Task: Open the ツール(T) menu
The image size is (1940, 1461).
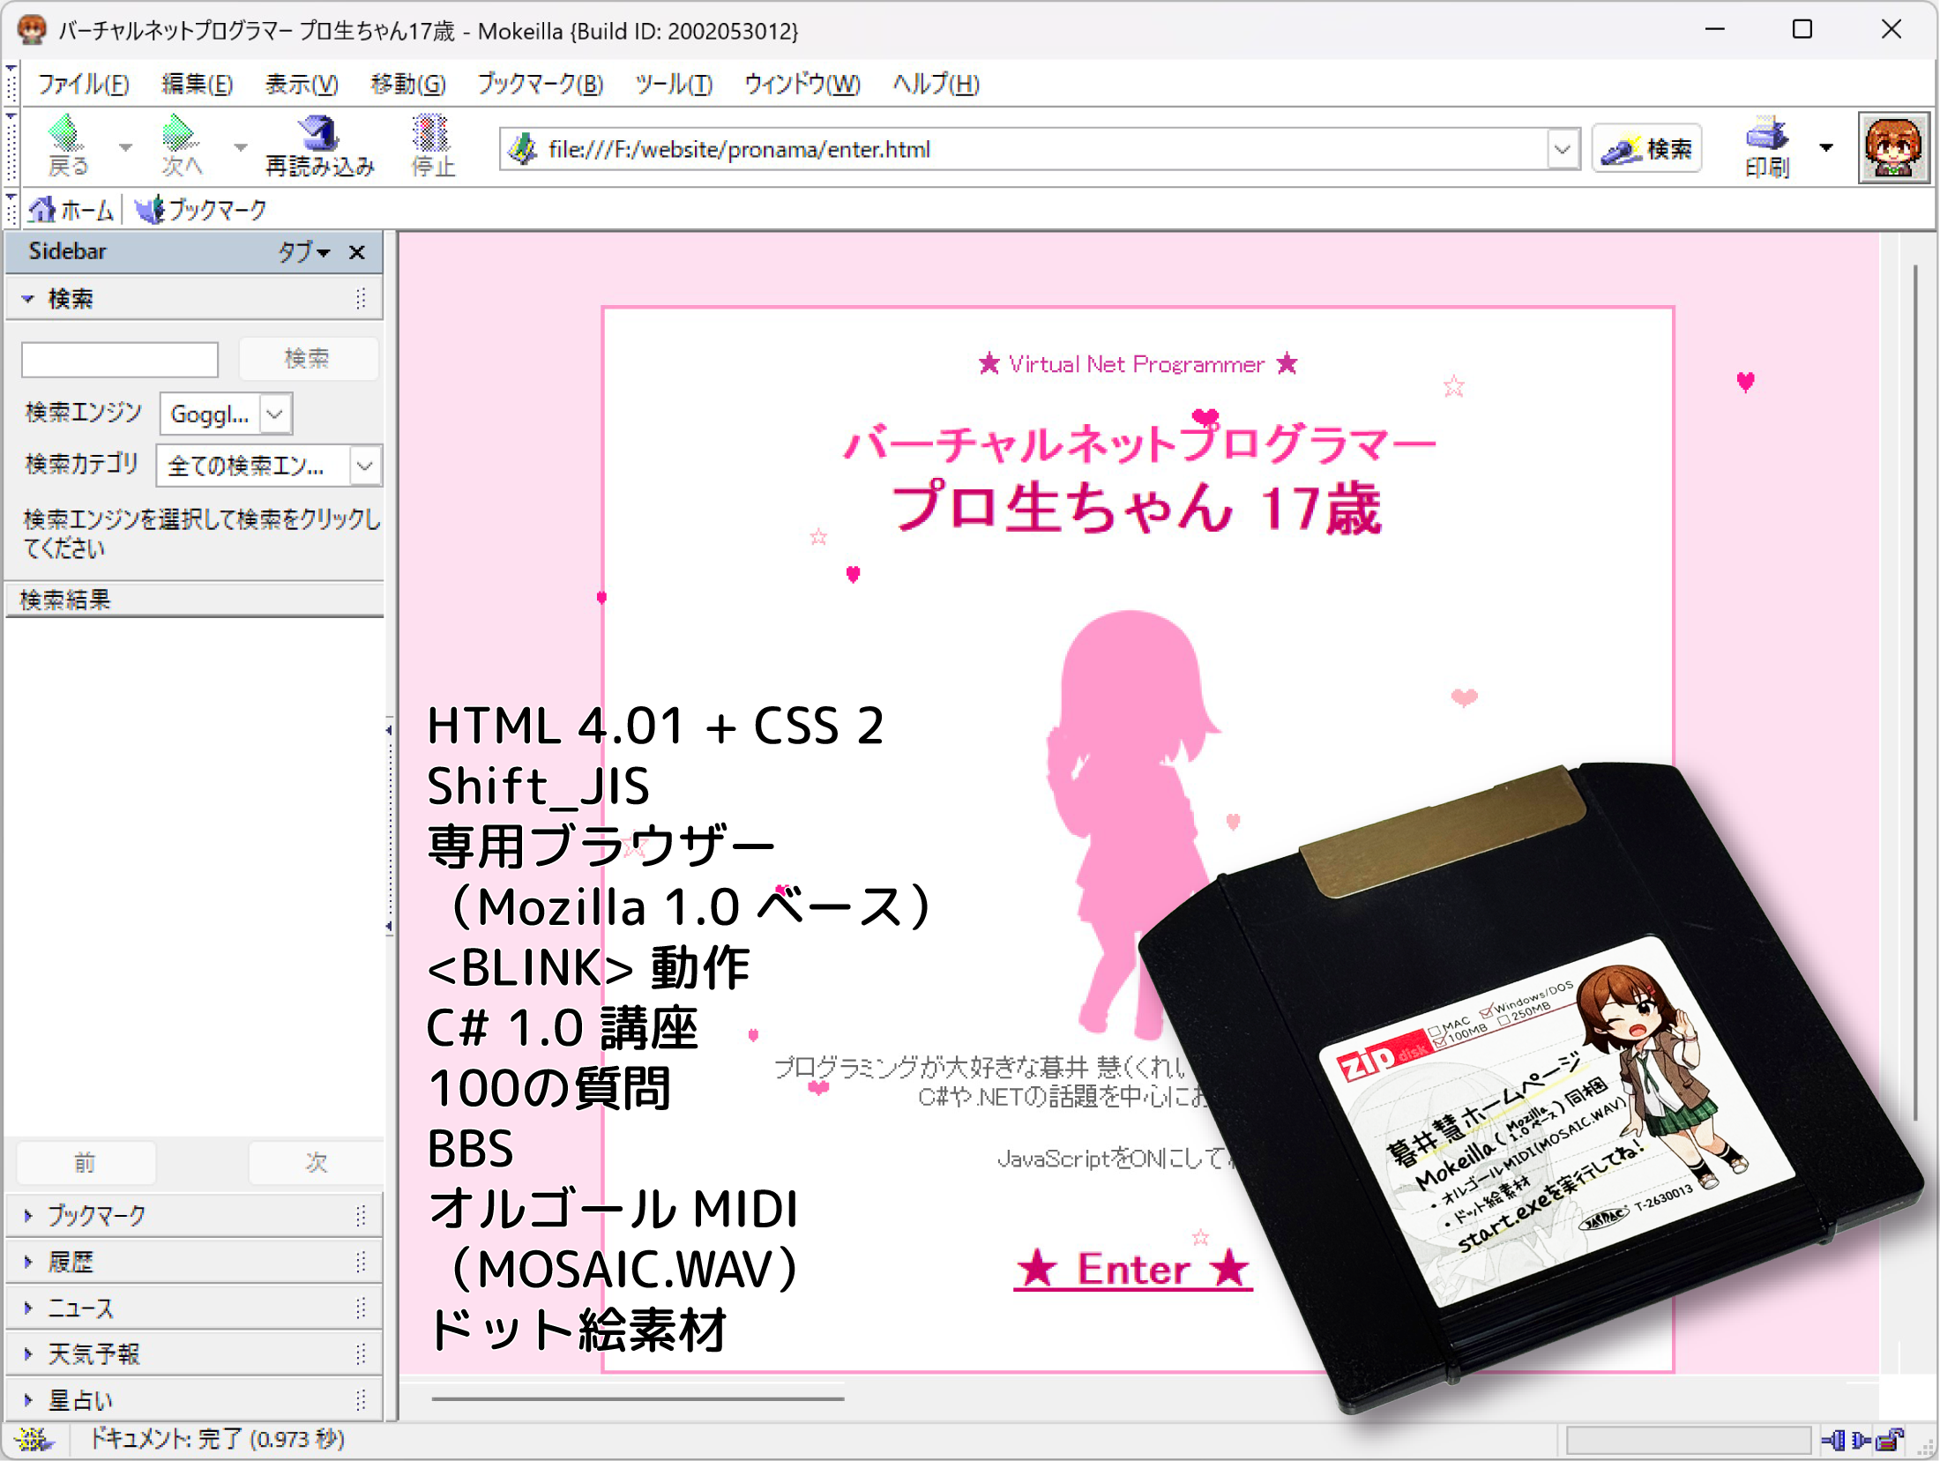Action: point(674,85)
